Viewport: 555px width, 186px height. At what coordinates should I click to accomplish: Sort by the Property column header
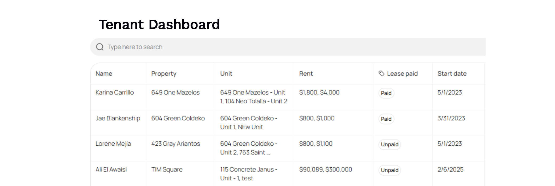pyautogui.click(x=164, y=74)
